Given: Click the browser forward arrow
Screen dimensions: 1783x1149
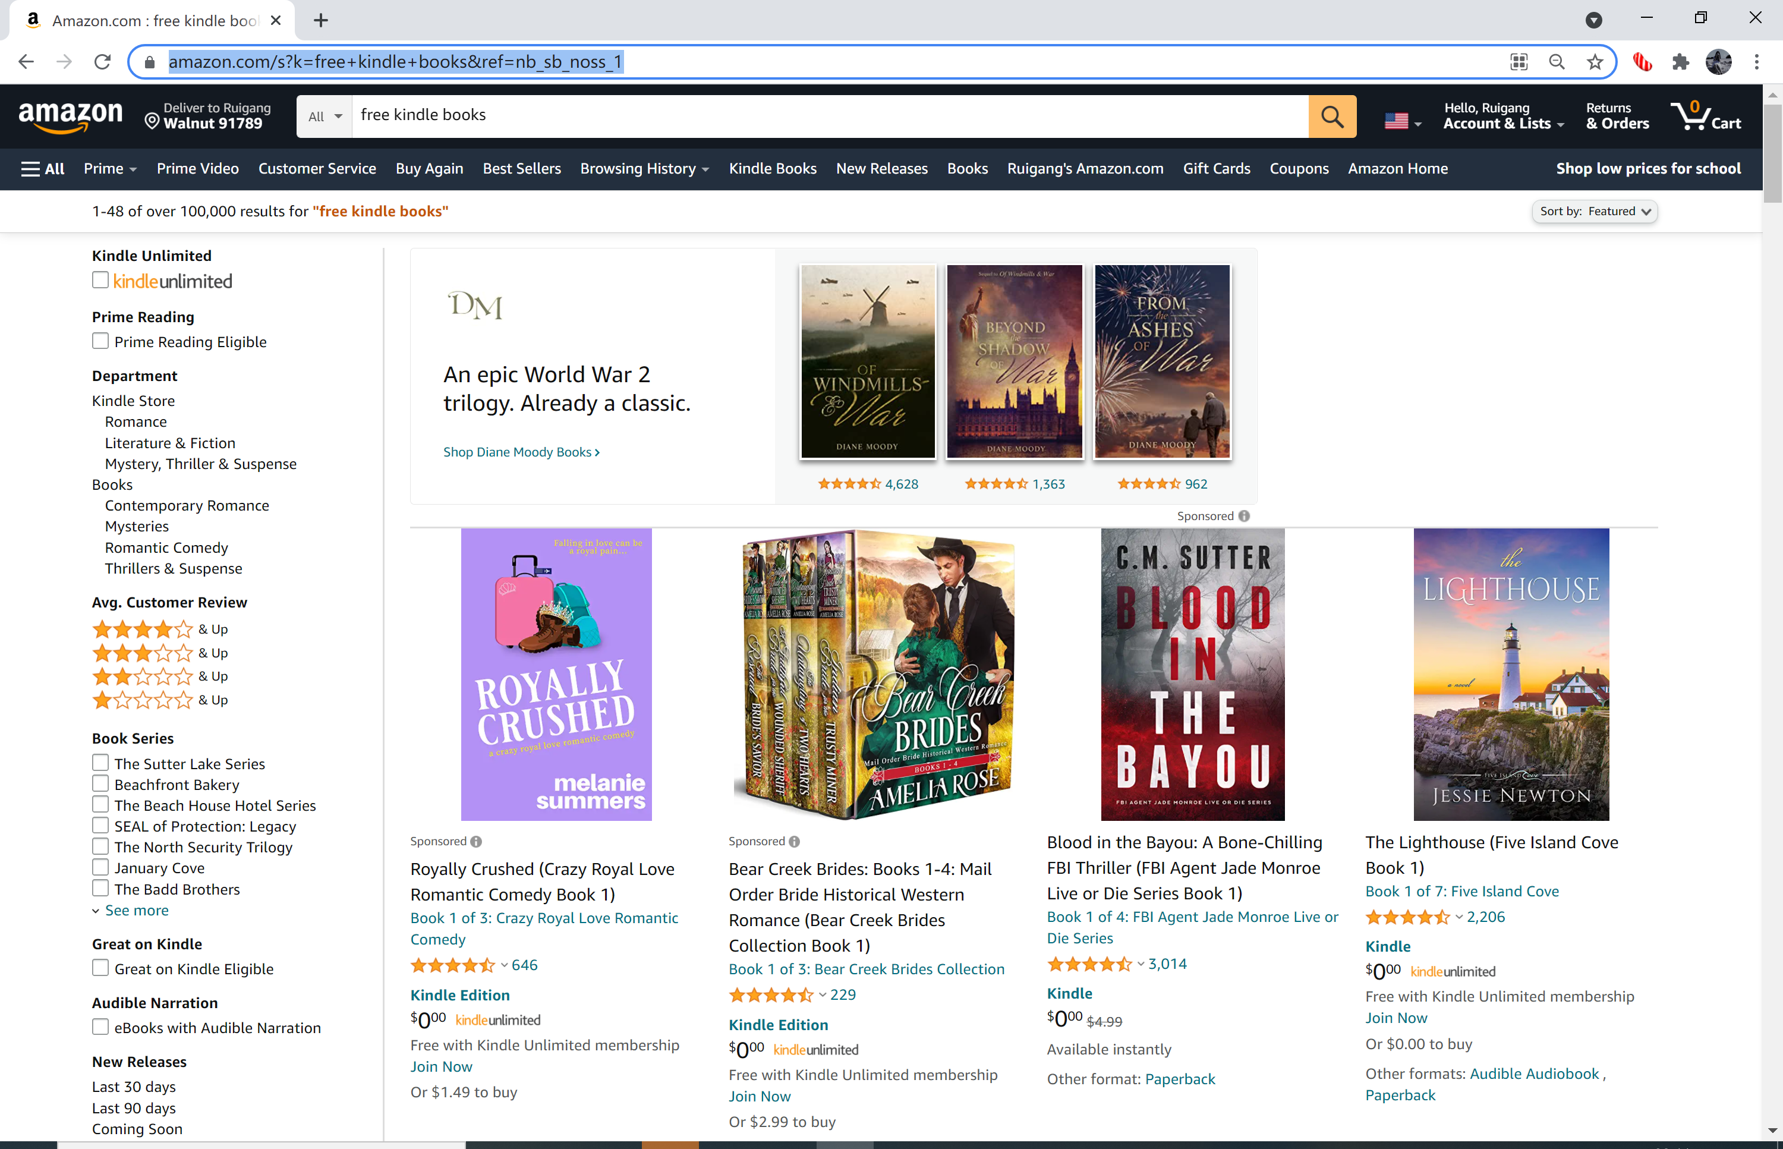Looking at the screenshot, I should click(64, 62).
